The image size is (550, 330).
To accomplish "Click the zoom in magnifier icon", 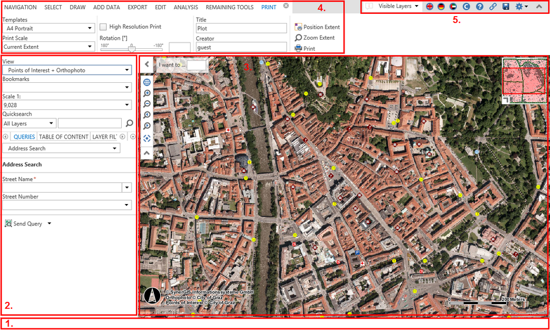I will [147, 93].
